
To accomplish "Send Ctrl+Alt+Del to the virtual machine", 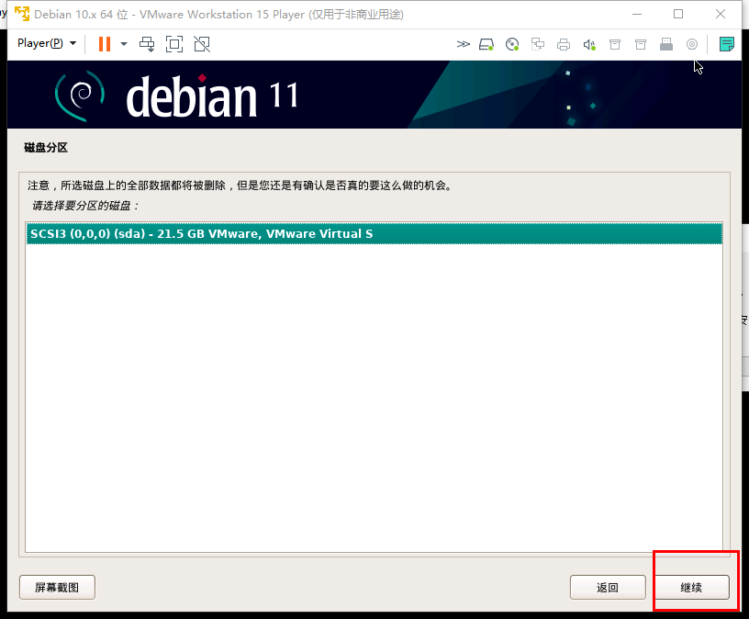I will click(147, 44).
